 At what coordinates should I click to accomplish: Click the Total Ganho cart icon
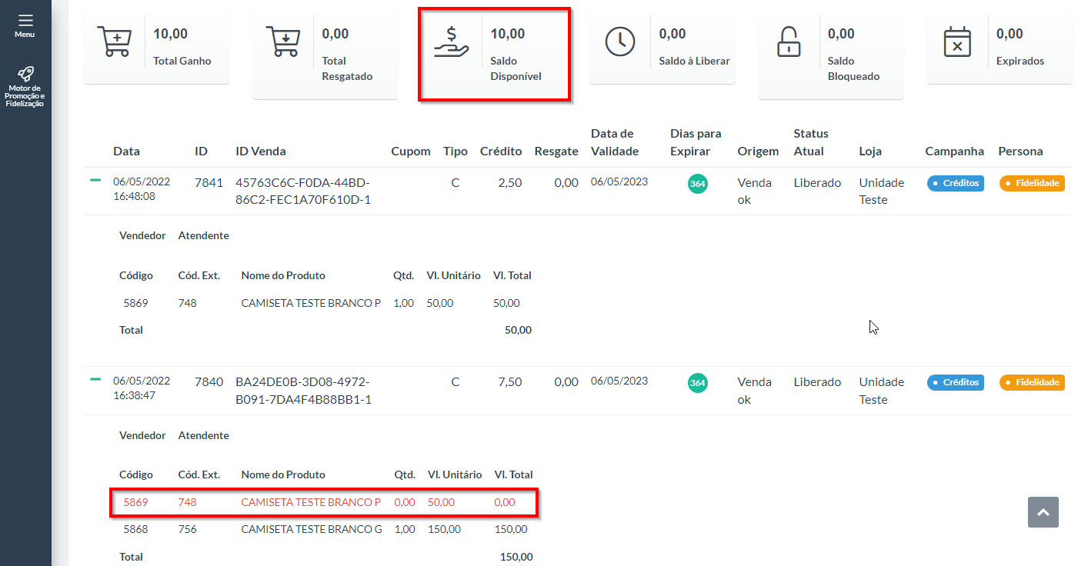114,42
